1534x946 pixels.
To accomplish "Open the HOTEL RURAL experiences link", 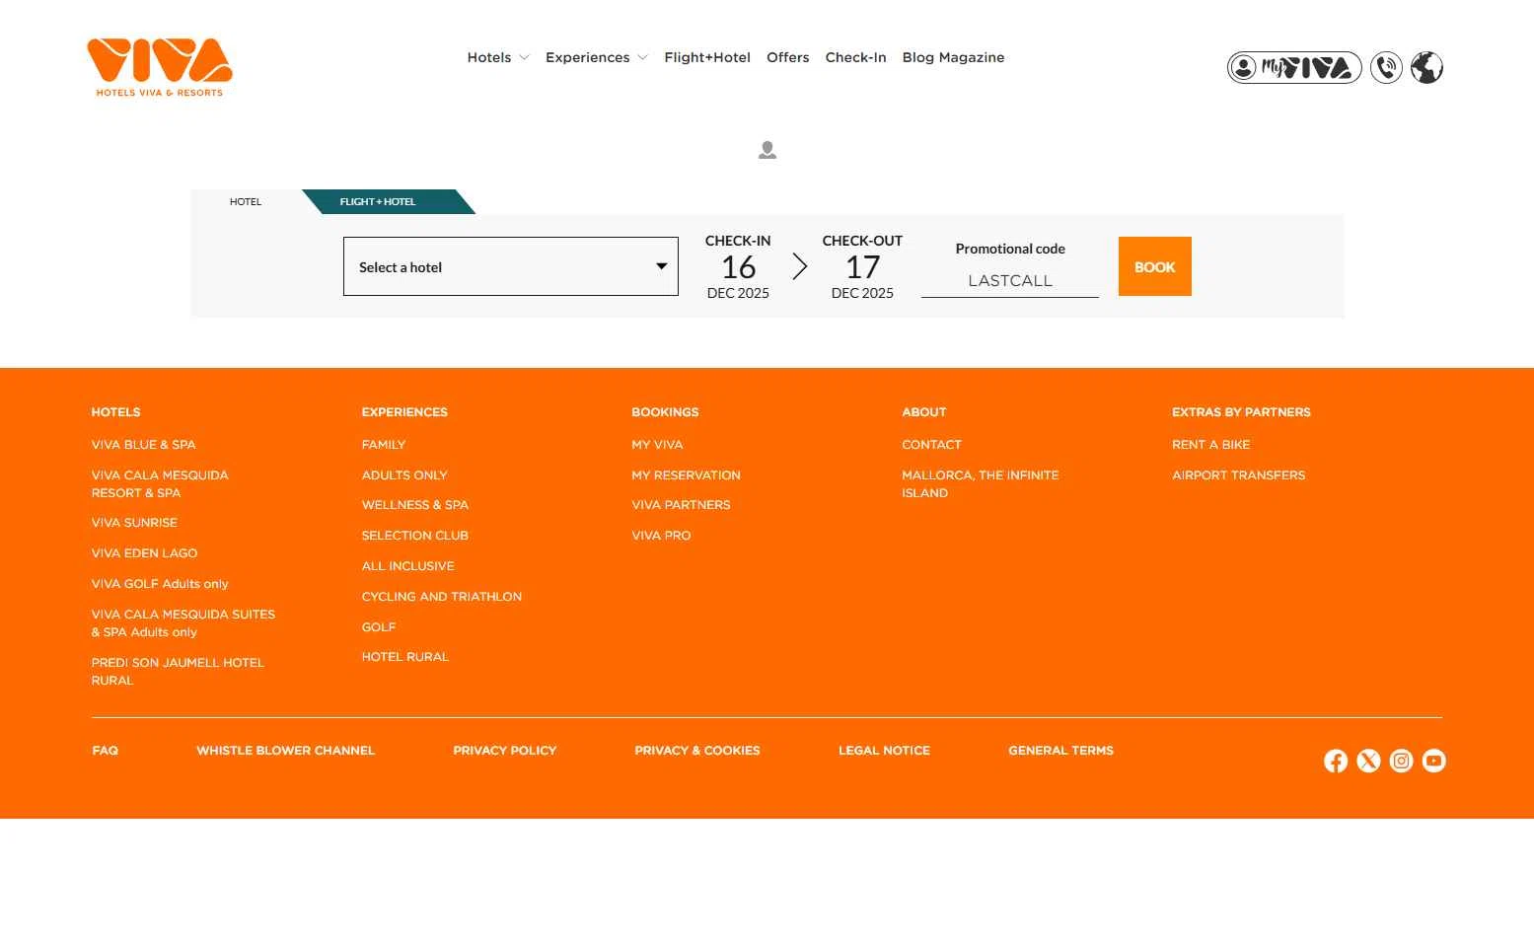I will [405, 657].
